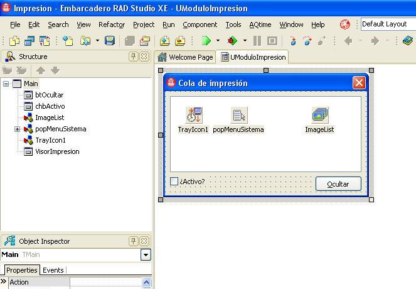The height and width of the screenshot is (289, 416).
Task: Switch to the Events tab
Action: (53, 270)
